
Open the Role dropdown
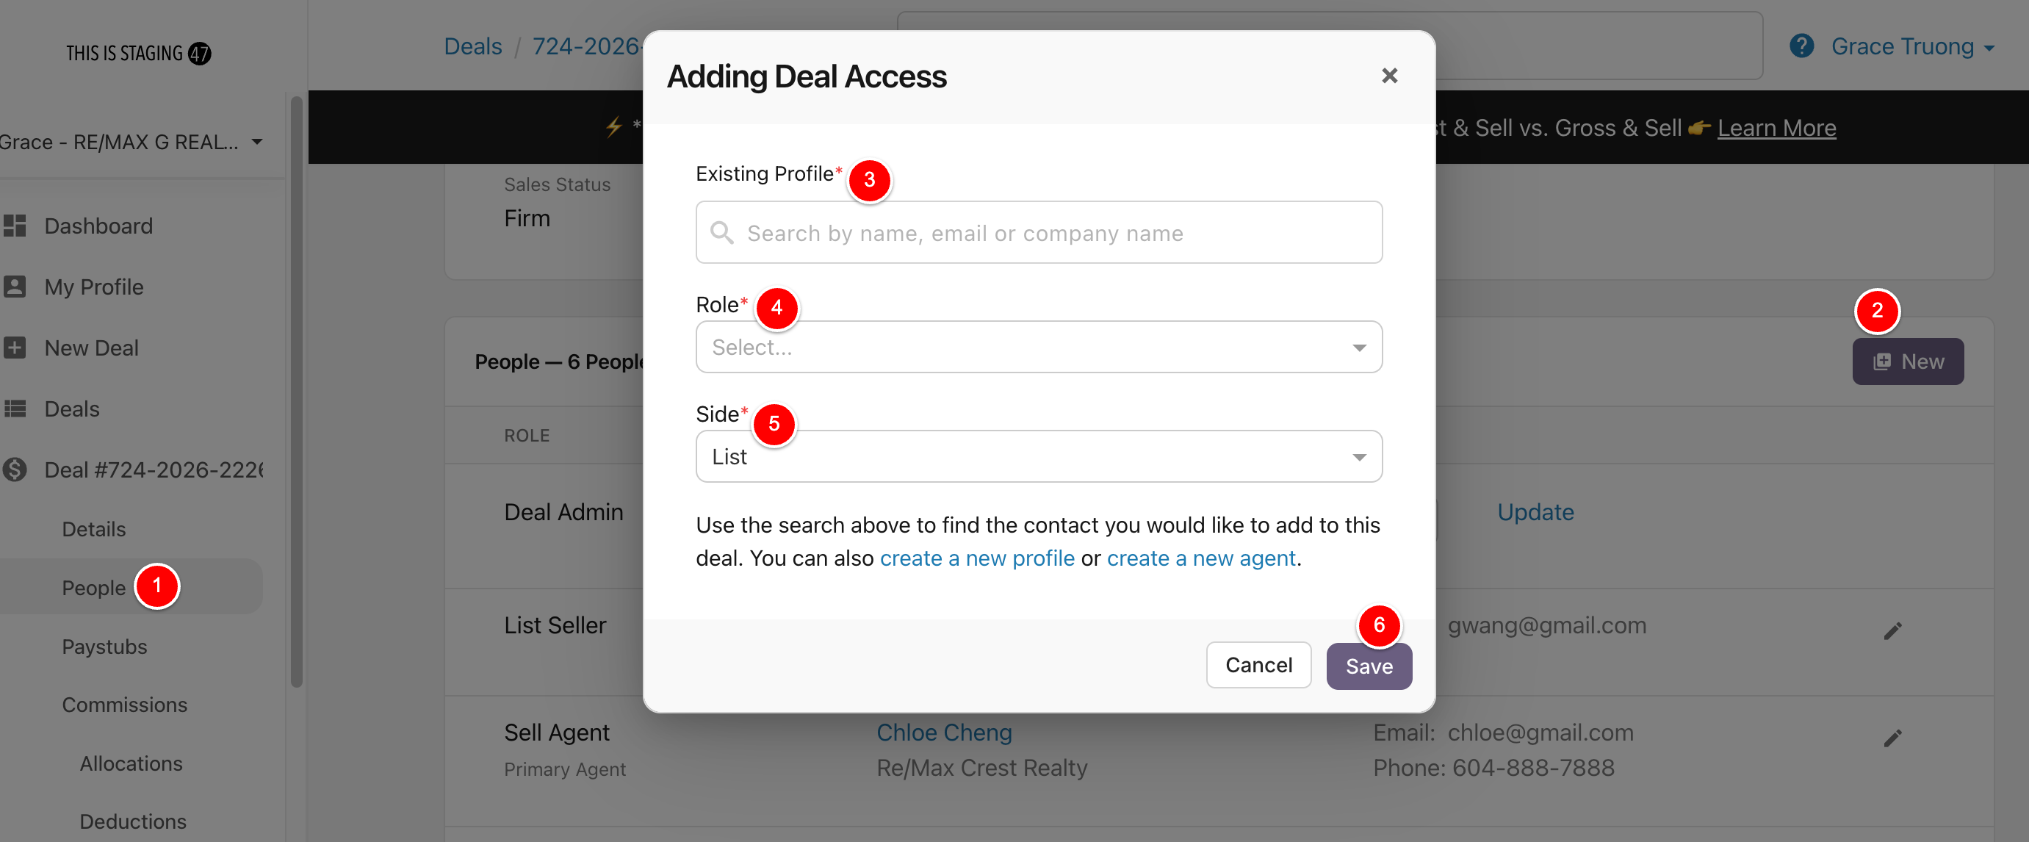[1038, 348]
